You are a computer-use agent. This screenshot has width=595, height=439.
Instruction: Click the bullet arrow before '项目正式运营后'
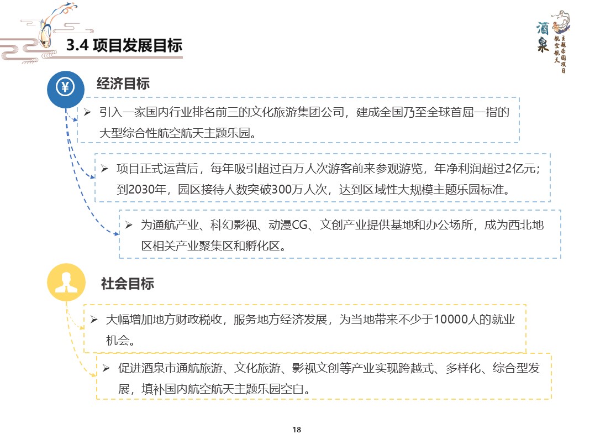(104, 169)
